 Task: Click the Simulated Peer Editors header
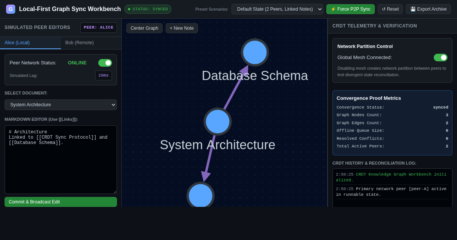point(37,27)
